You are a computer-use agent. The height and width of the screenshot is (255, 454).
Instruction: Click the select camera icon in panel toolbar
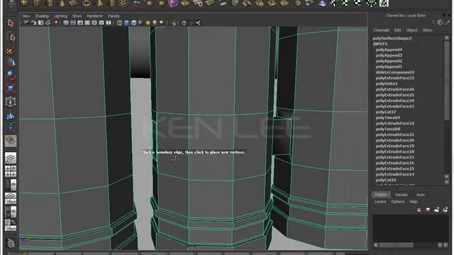[x=26, y=23]
